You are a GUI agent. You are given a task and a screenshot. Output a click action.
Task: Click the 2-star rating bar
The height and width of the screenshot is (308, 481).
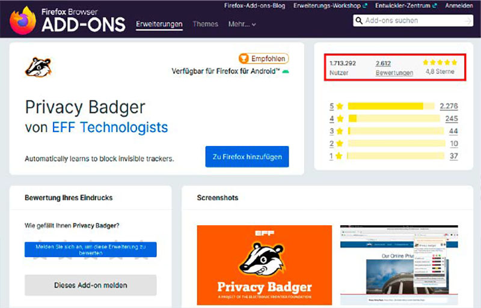(396, 143)
